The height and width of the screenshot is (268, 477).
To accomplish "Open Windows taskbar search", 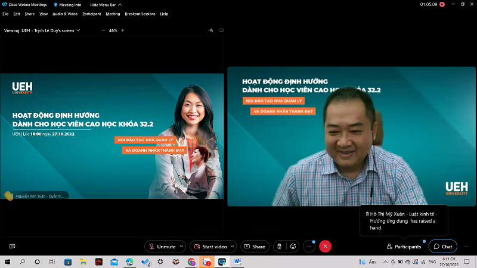I will pyautogui.click(x=22, y=261).
